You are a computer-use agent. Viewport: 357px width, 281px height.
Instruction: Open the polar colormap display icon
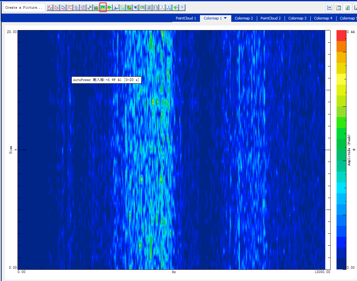click(x=109, y=8)
